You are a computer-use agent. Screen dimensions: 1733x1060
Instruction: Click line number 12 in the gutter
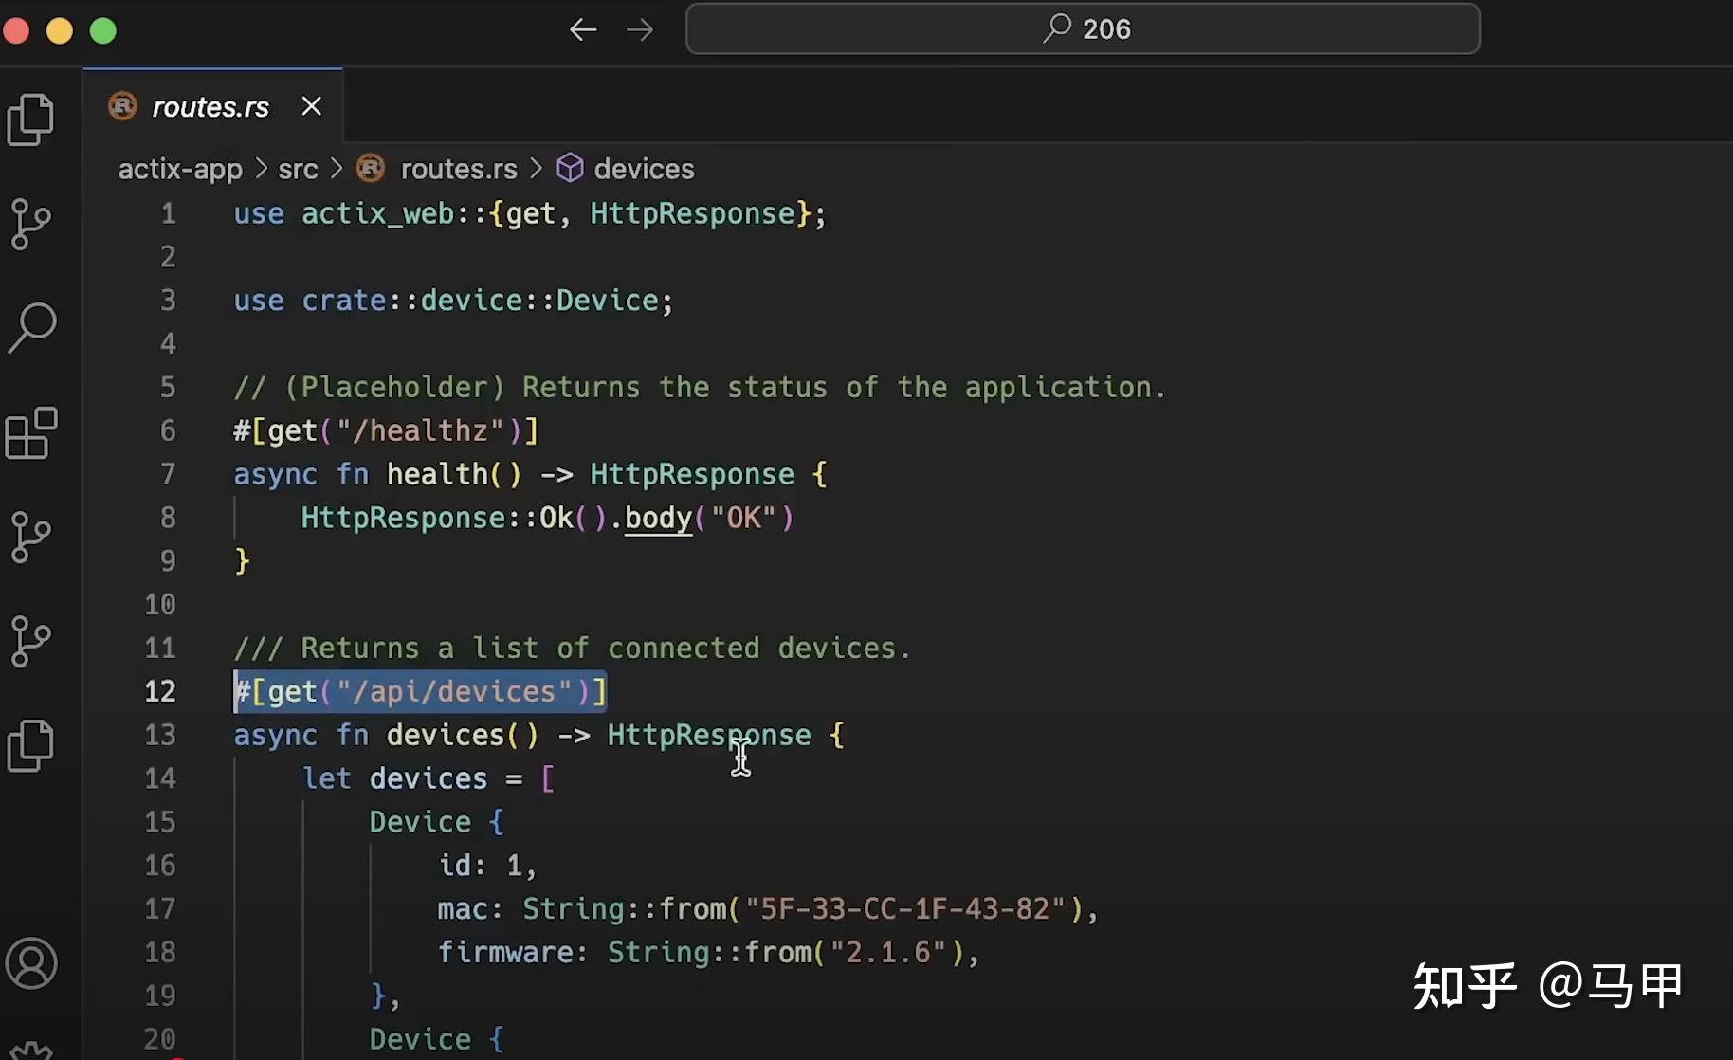[160, 691]
